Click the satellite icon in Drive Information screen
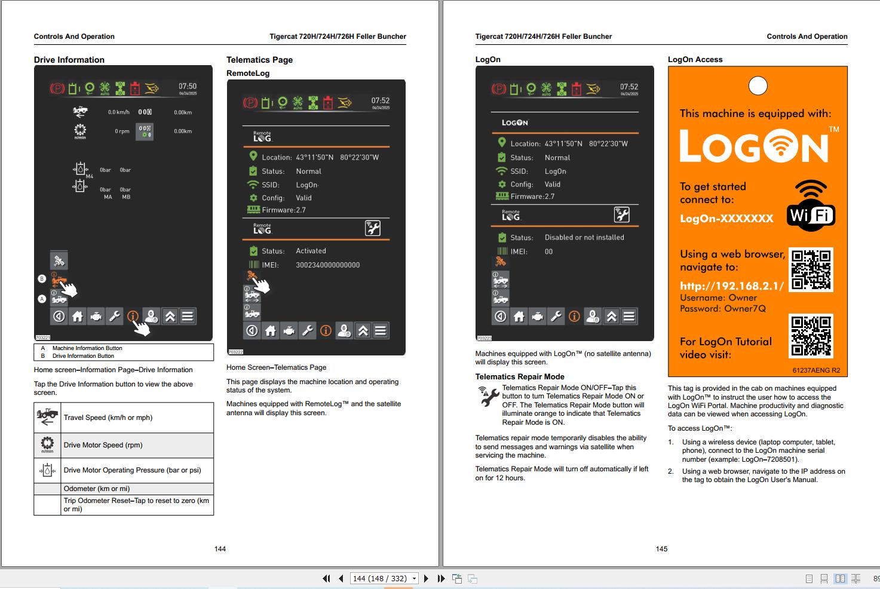This screenshot has width=880, height=589. (x=59, y=260)
